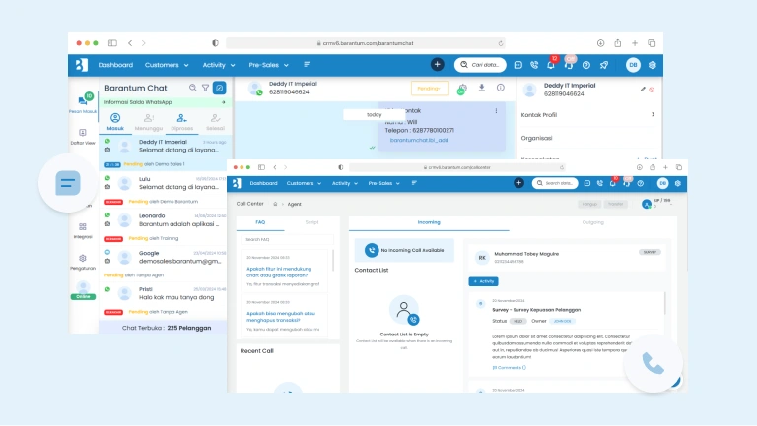The image size is (757, 426).
Task: Click dark plus button in Call Center navbar
Action: coord(519,183)
